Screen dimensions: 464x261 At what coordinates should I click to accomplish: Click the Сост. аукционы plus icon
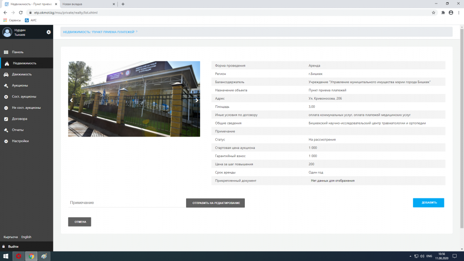pos(6,97)
